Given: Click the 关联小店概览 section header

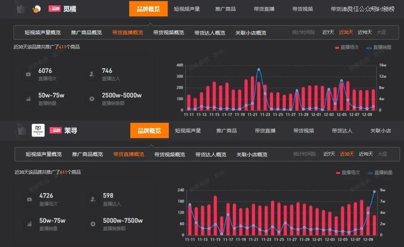Looking at the screenshot, I should coord(251,33).
